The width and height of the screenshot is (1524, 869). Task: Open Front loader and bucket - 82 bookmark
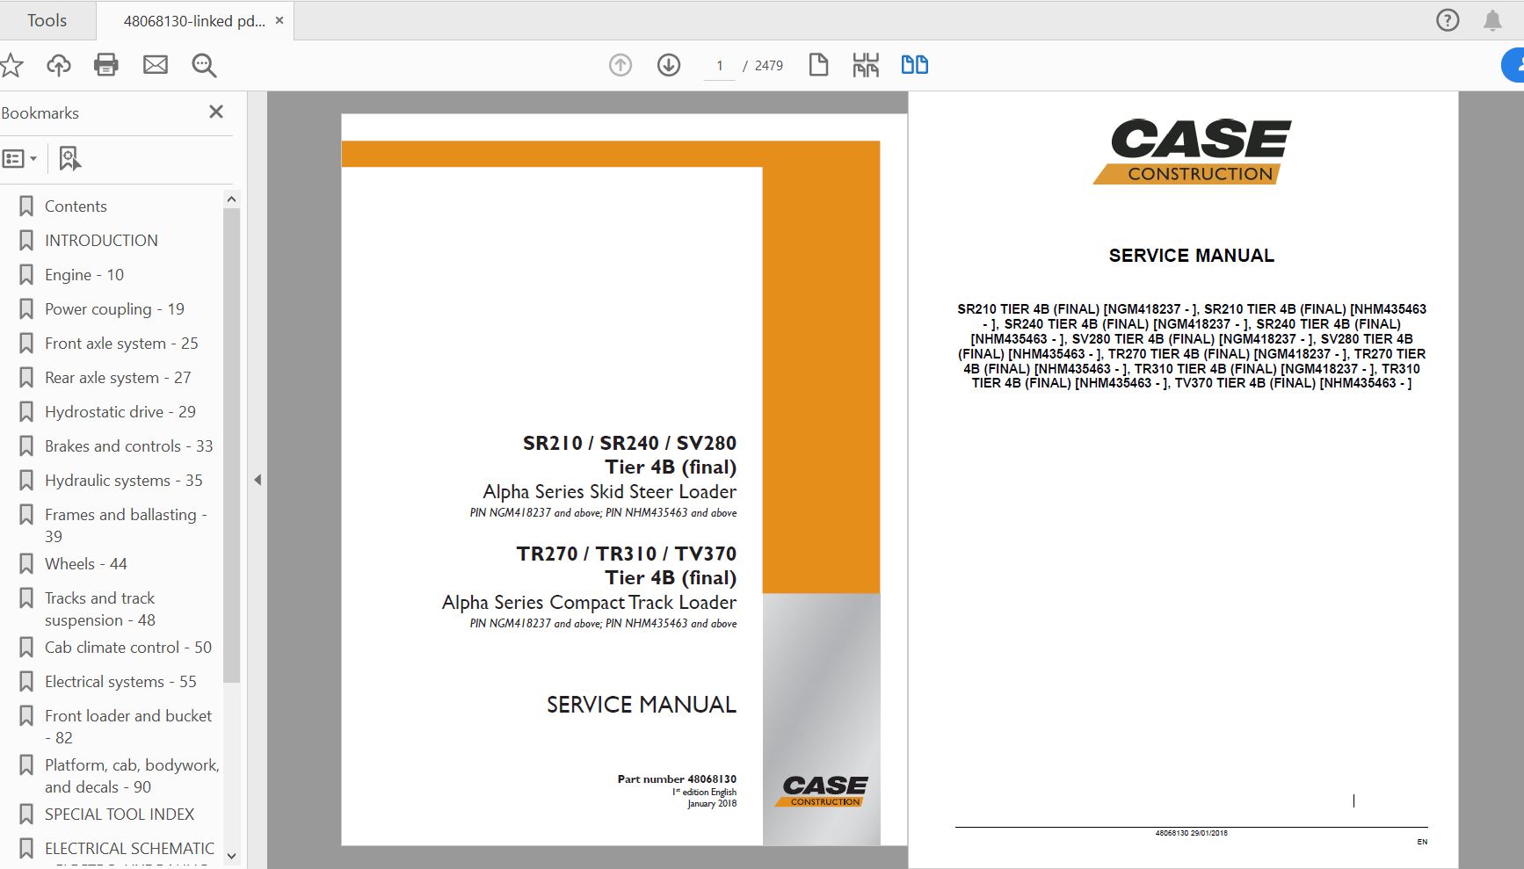click(x=128, y=727)
